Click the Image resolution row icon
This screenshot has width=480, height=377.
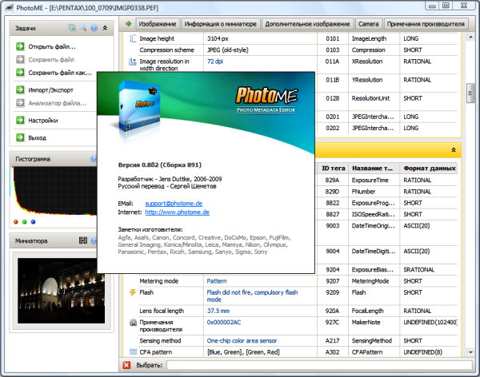point(133,62)
